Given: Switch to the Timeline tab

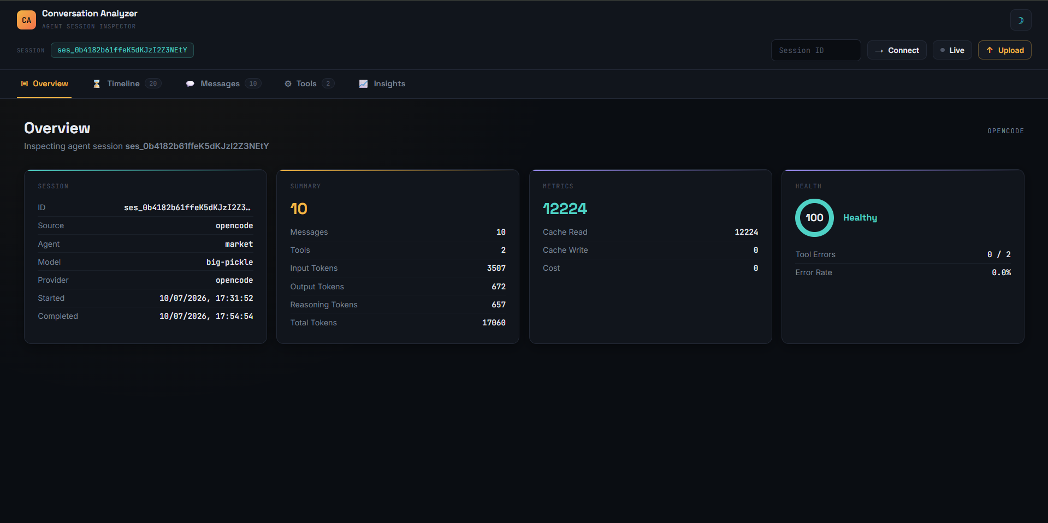Looking at the screenshot, I should [127, 84].
